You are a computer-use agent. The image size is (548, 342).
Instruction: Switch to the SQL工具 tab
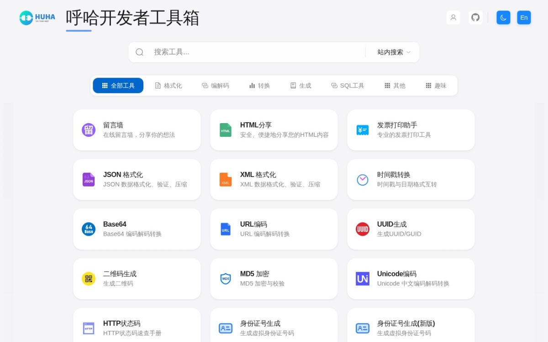pyautogui.click(x=348, y=85)
